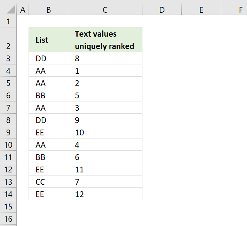
Task: Click cell B13 containing CC
Action: coord(49,182)
